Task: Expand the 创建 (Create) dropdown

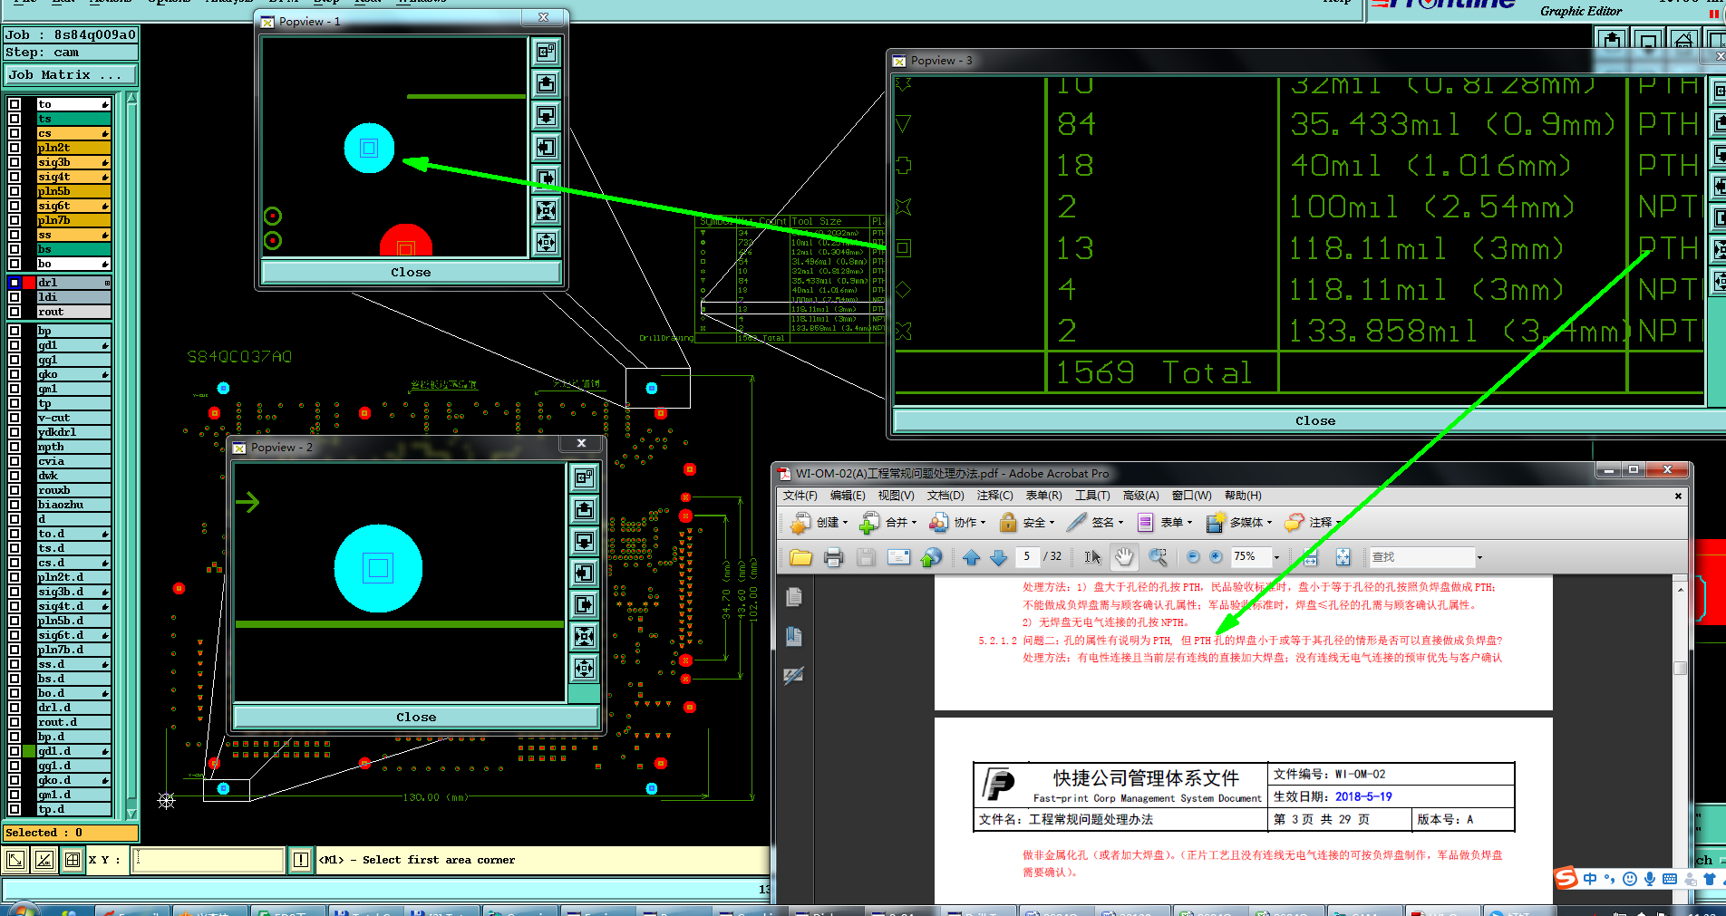Action: (x=828, y=523)
